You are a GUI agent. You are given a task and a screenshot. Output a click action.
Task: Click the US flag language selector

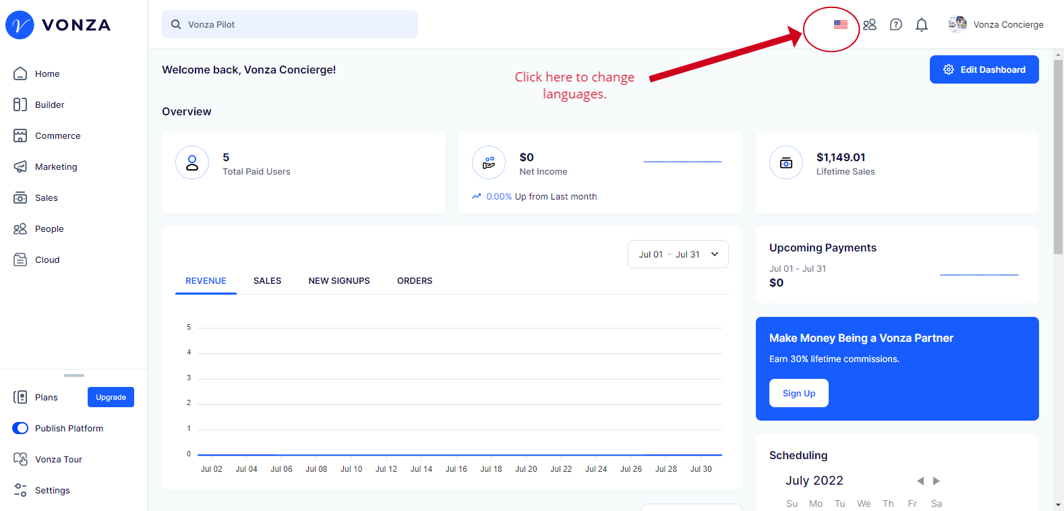(x=841, y=24)
